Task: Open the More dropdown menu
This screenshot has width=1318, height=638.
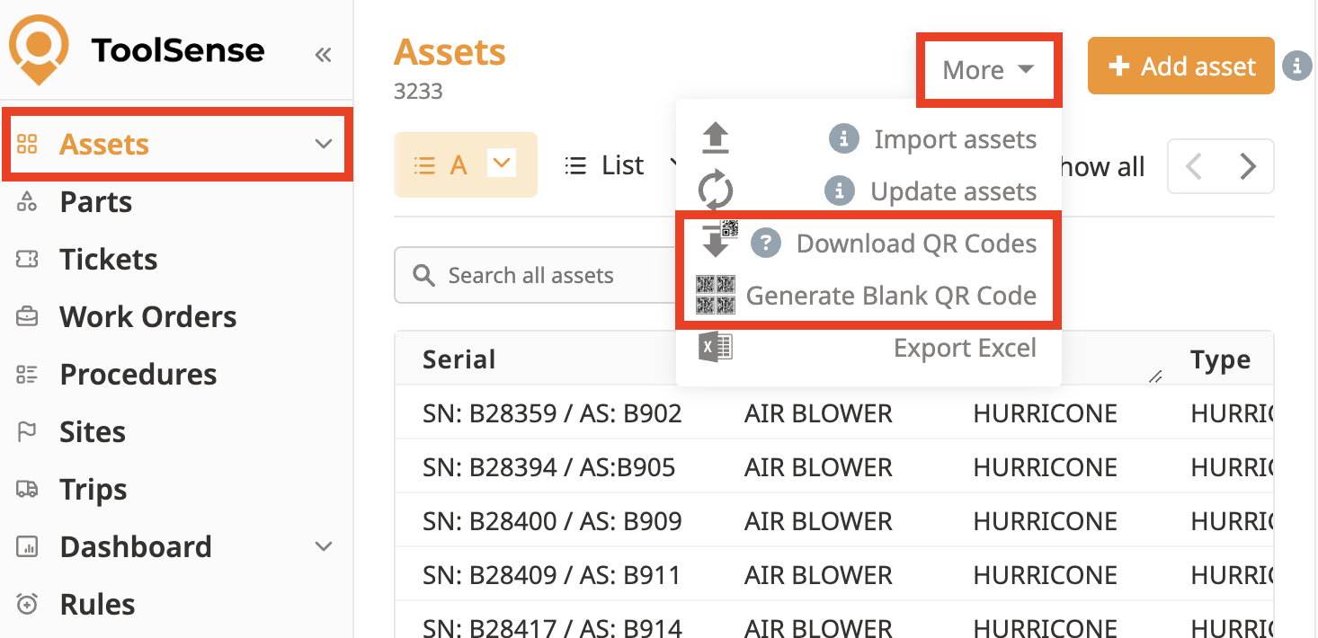Action: 988,69
